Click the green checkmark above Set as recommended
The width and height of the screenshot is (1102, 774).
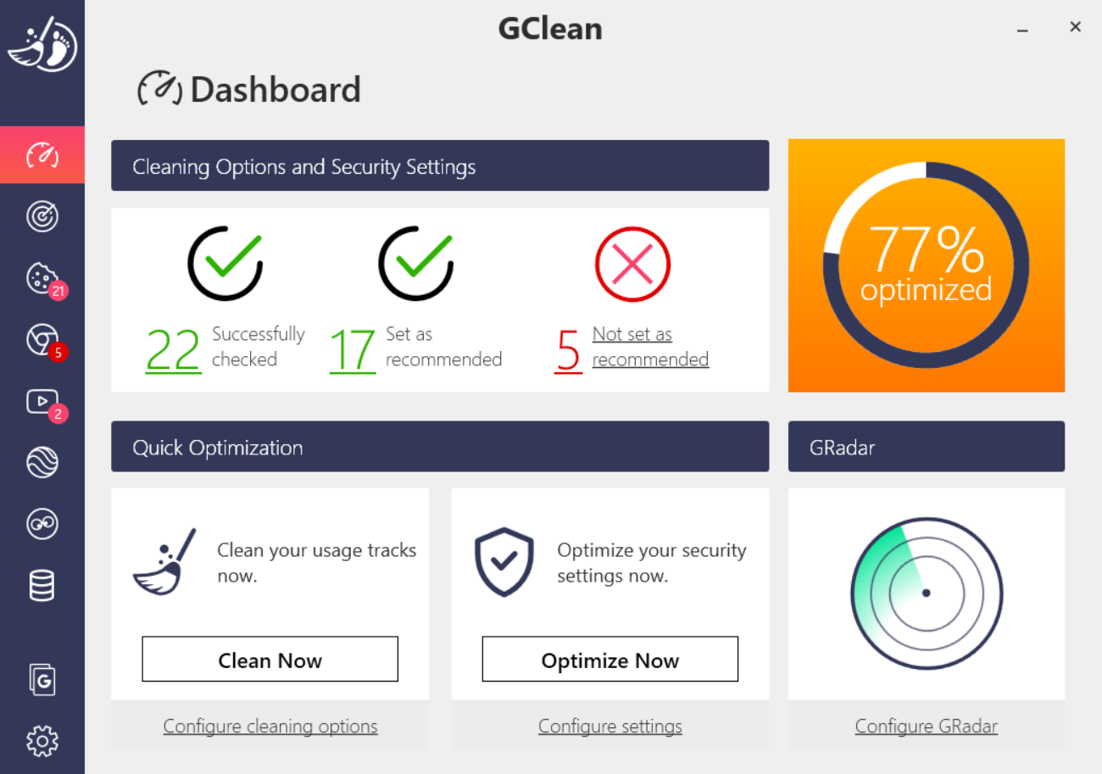click(416, 264)
